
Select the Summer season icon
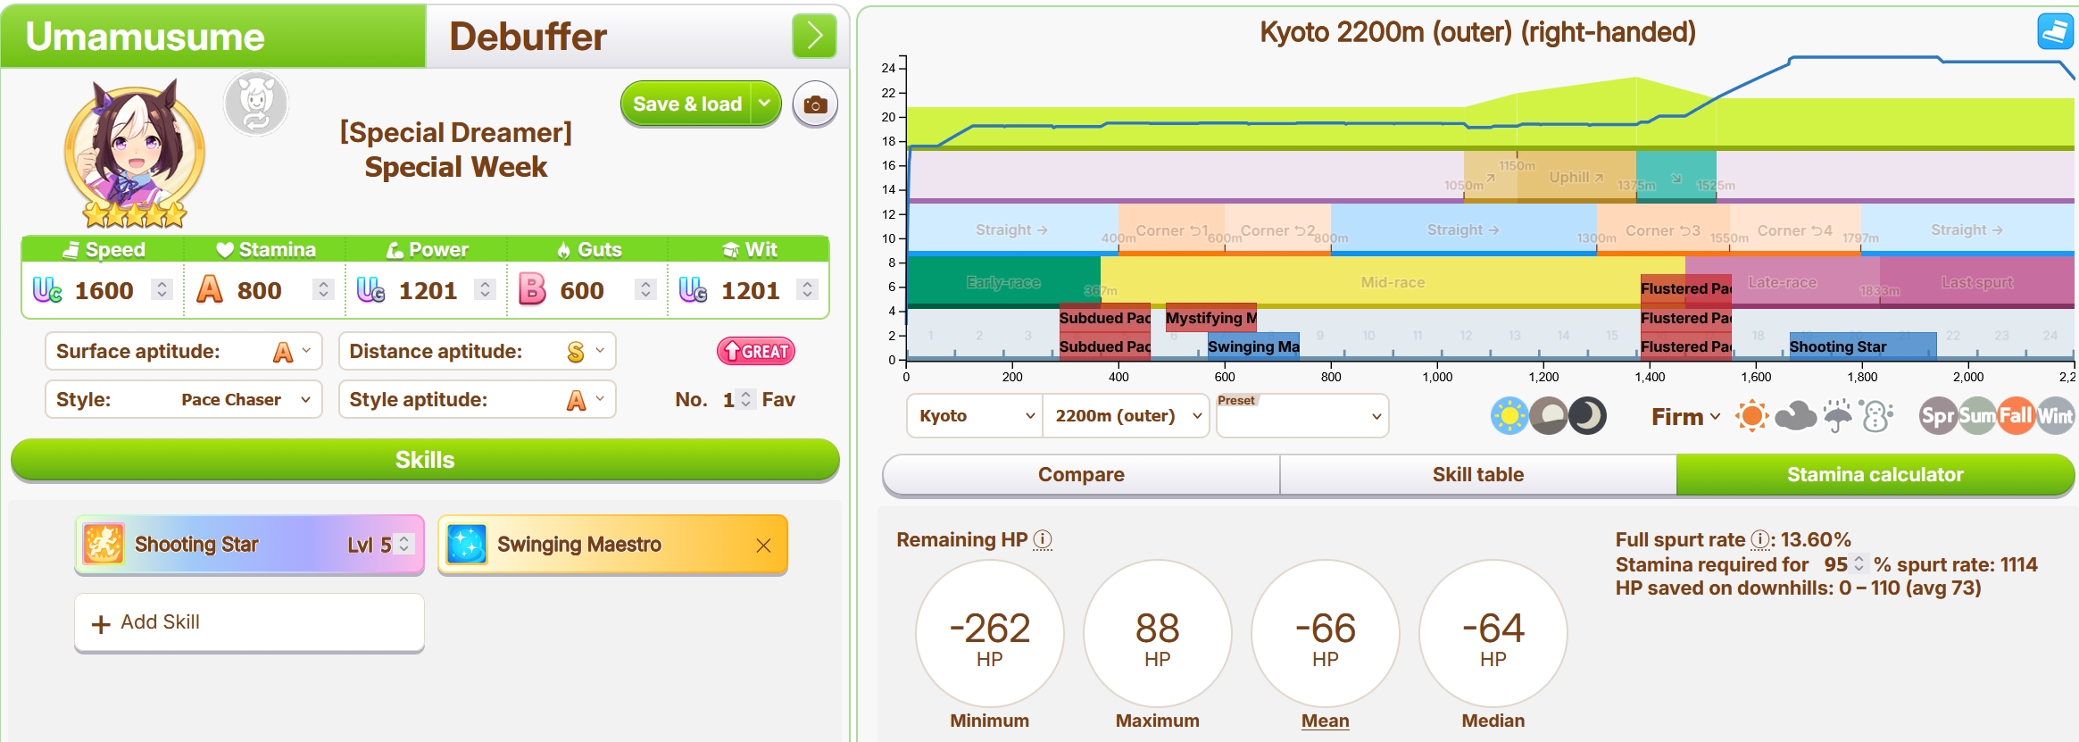1976,416
